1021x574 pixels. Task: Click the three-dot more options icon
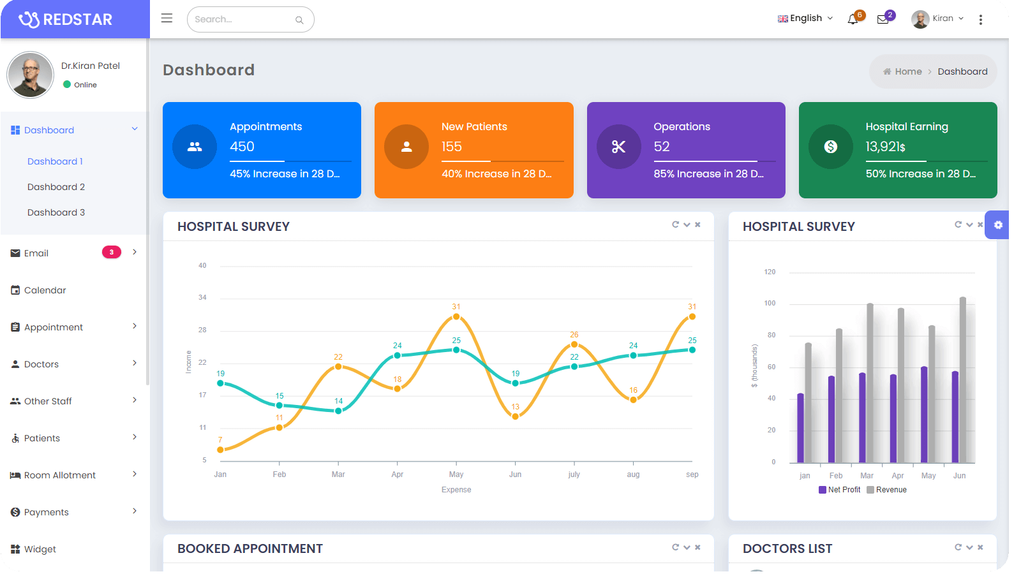(x=981, y=20)
